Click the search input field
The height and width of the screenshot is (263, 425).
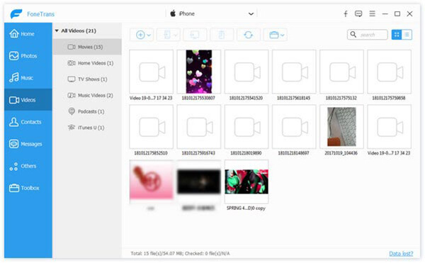pyautogui.click(x=368, y=35)
